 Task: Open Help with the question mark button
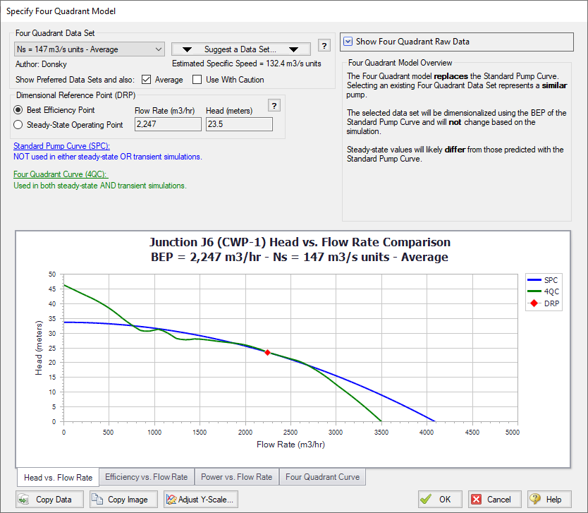pyautogui.click(x=545, y=500)
